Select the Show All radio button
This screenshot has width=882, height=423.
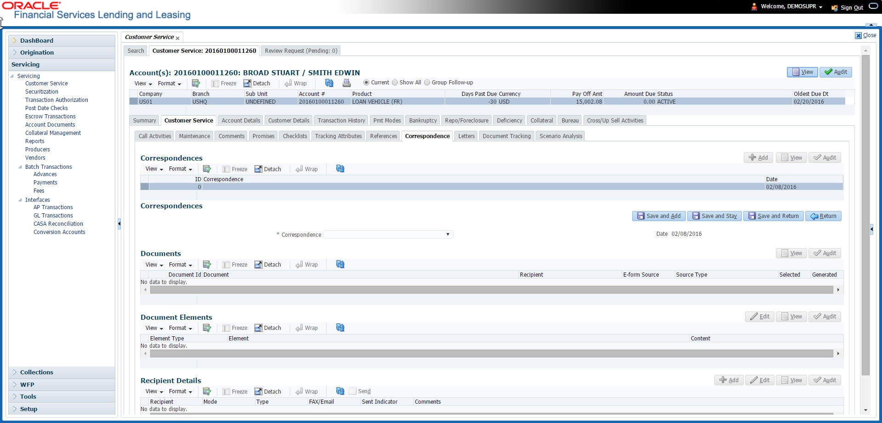395,83
